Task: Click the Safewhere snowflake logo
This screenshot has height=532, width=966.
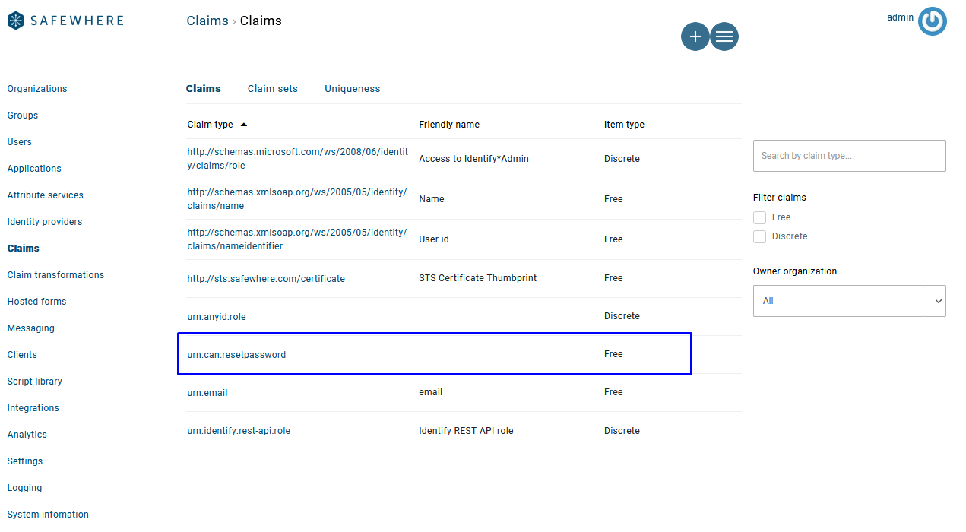Action: pyautogui.click(x=16, y=21)
